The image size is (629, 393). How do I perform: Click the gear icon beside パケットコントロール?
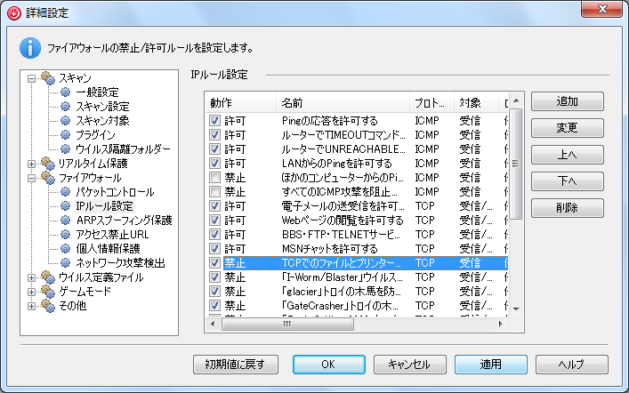66,191
